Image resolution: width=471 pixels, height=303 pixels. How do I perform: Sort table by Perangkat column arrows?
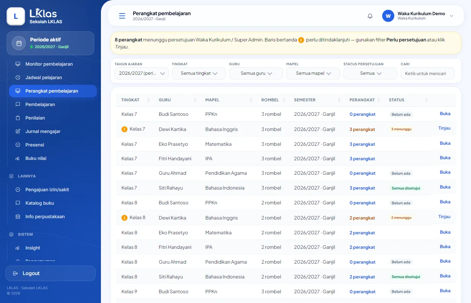(378, 100)
